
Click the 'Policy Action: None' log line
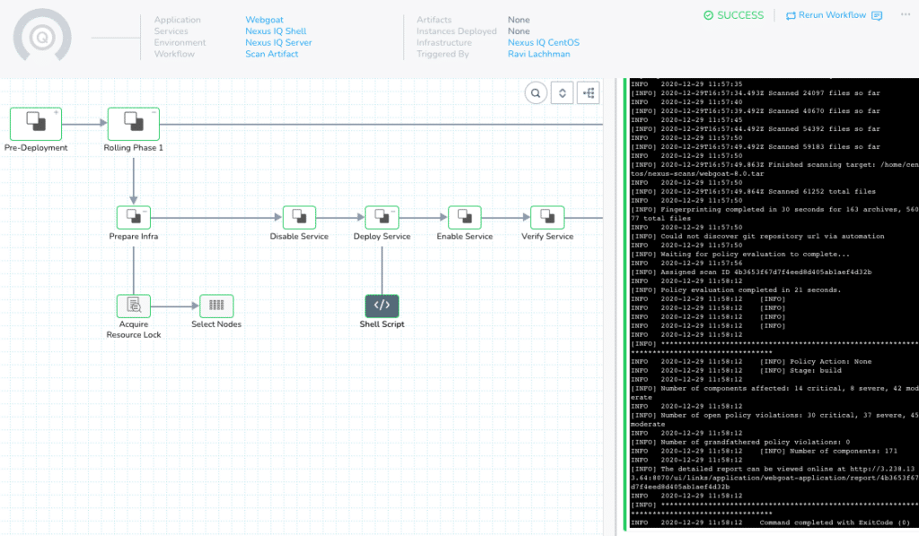point(751,361)
